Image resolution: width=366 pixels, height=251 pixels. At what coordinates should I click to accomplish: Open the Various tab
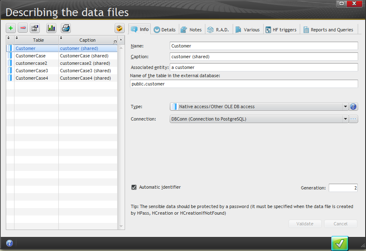point(248,30)
